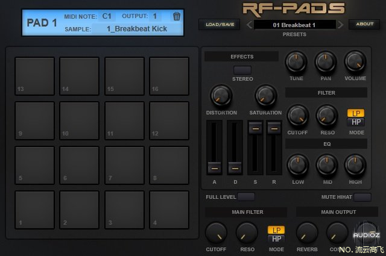Click the release (R) envelope slider handle
This screenshot has width=386, height=256.
click(x=274, y=128)
